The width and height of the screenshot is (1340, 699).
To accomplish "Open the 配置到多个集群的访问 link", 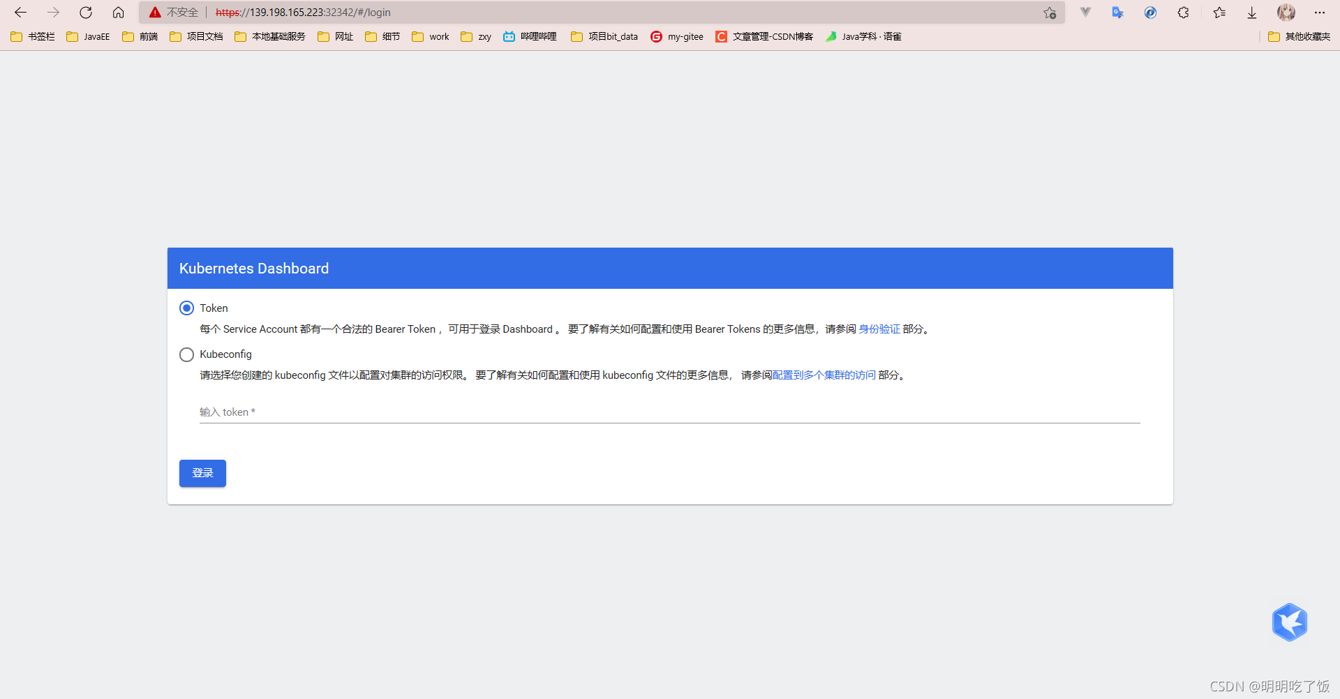I will coord(824,375).
